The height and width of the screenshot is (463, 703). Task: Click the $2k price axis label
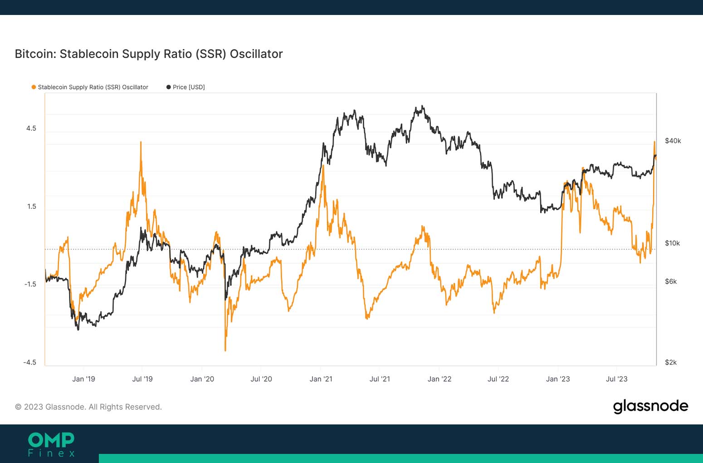click(x=671, y=362)
